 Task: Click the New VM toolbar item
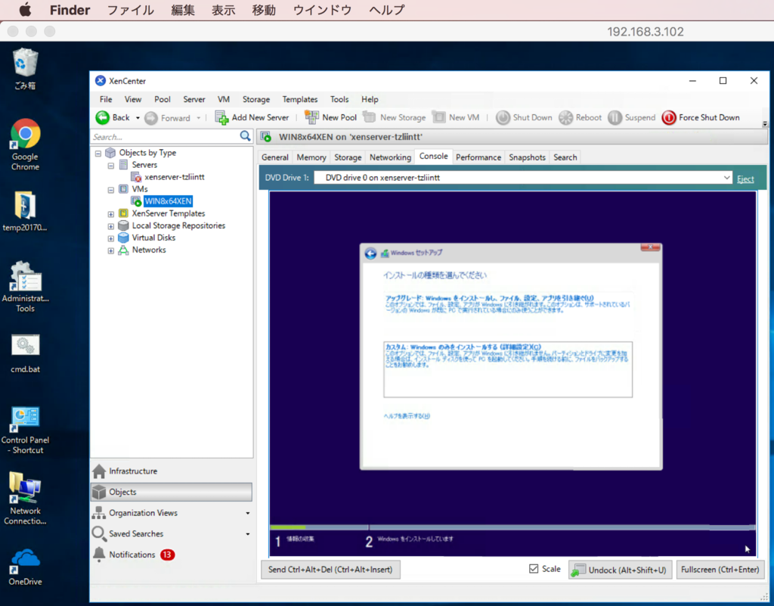[x=456, y=117]
